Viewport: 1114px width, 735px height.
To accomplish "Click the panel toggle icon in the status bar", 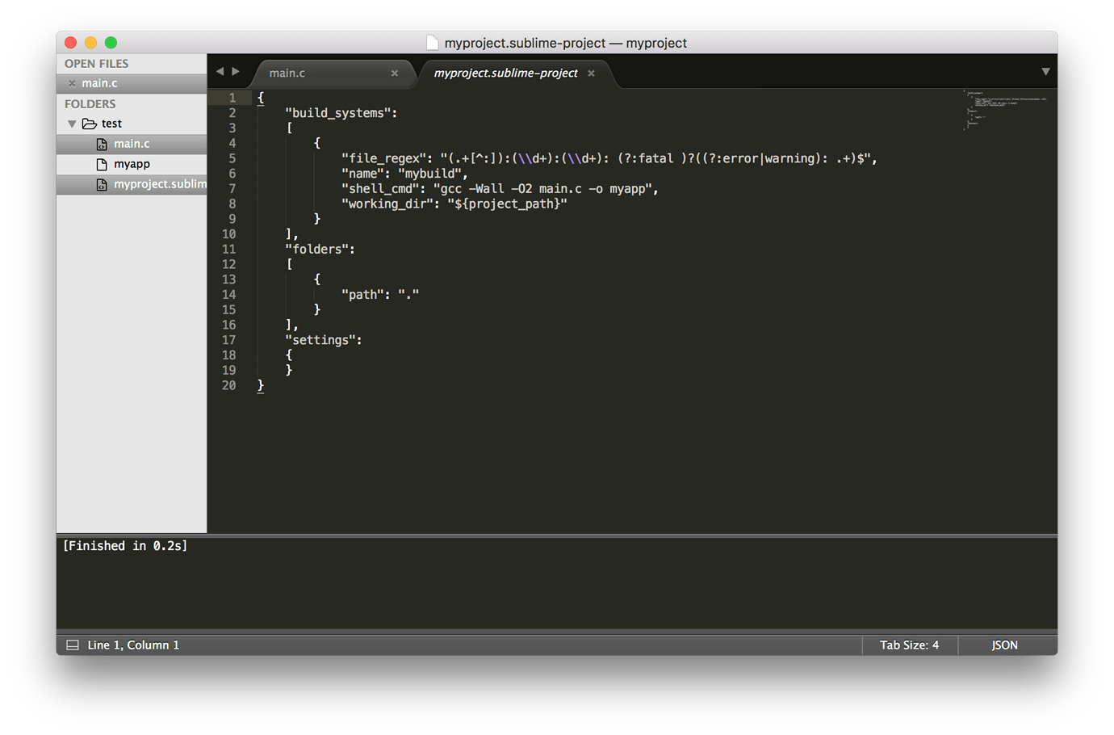I will point(72,645).
